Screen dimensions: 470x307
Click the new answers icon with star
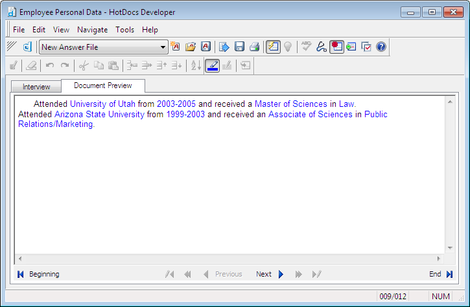click(175, 47)
